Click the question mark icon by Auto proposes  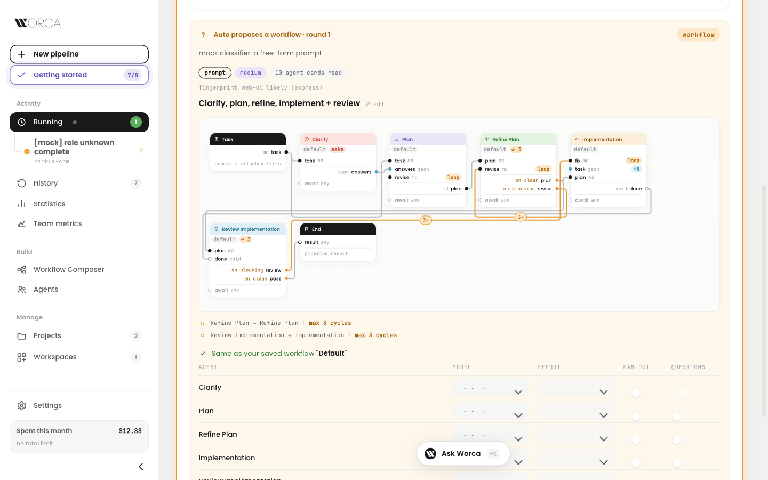point(203,35)
